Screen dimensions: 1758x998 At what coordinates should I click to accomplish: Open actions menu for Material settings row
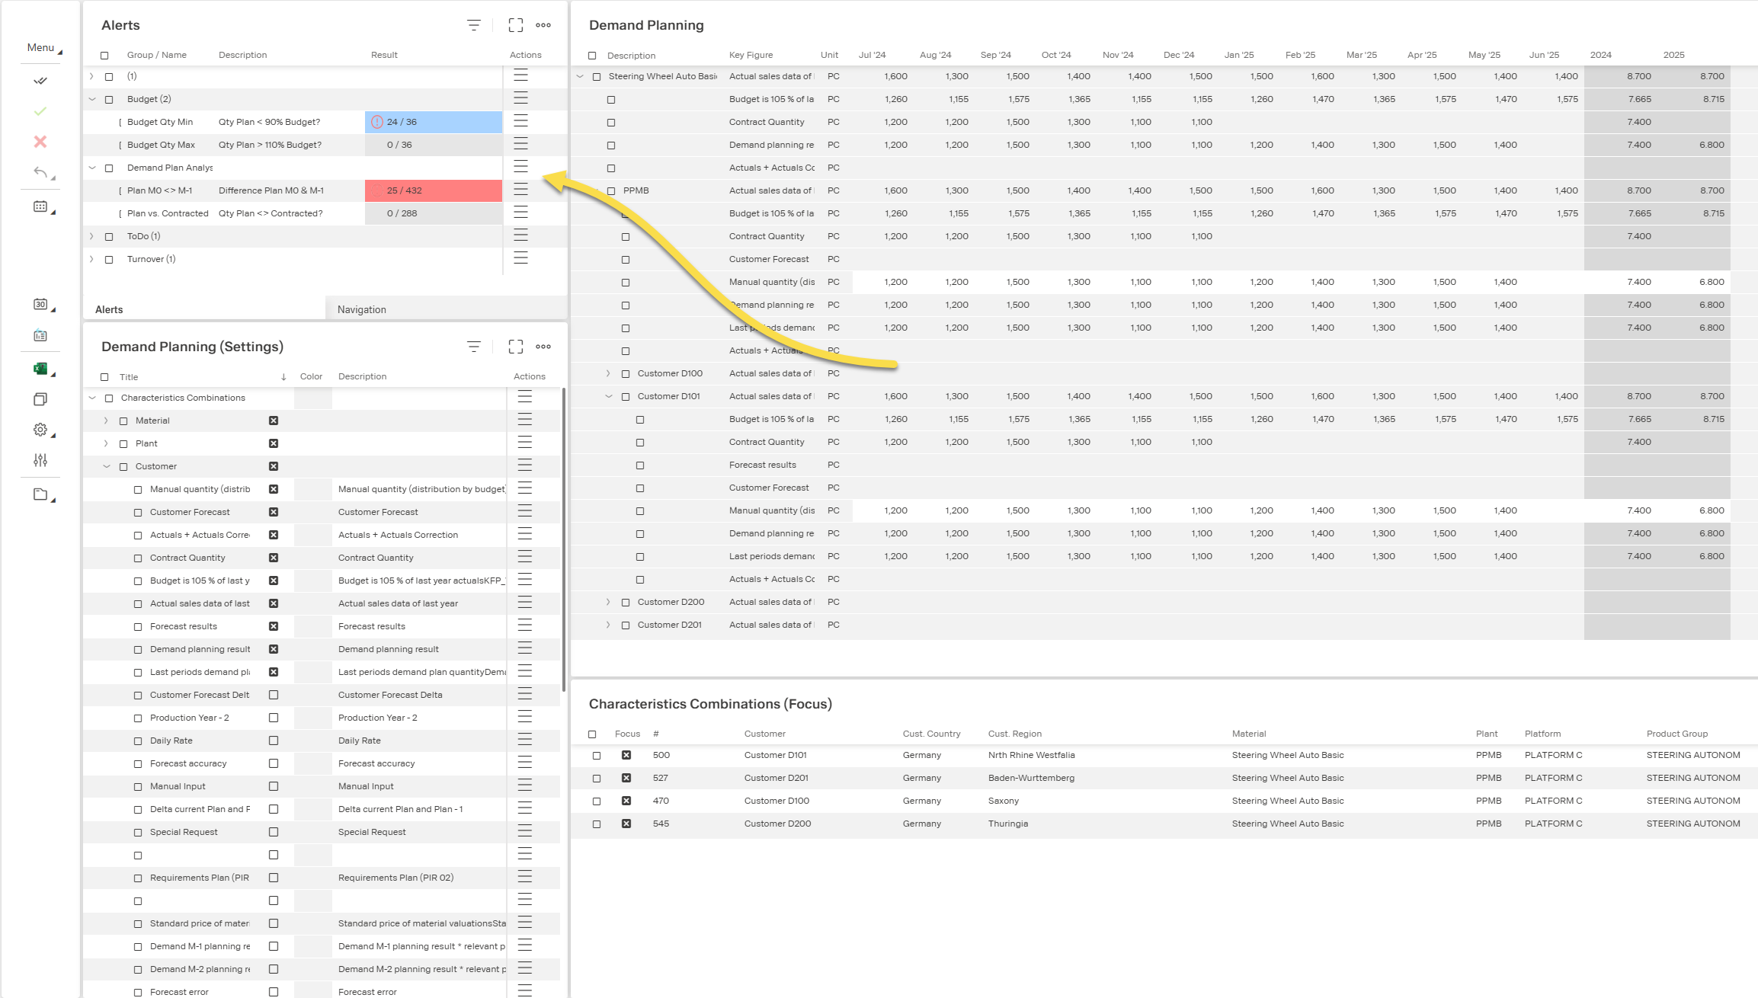click(525, 421)
